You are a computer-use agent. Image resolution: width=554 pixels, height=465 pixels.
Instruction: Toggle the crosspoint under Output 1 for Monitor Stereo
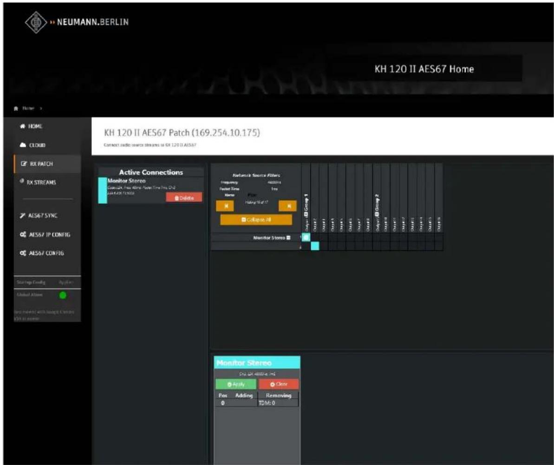pos(305,237)
